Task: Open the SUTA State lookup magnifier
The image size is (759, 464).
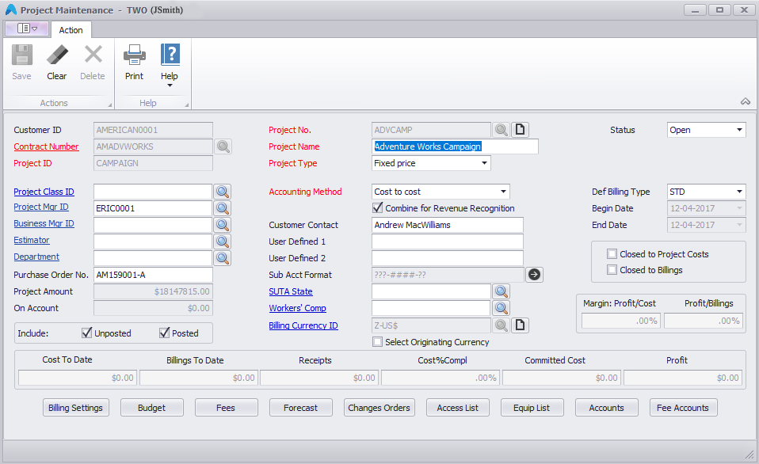Action: 501,291
